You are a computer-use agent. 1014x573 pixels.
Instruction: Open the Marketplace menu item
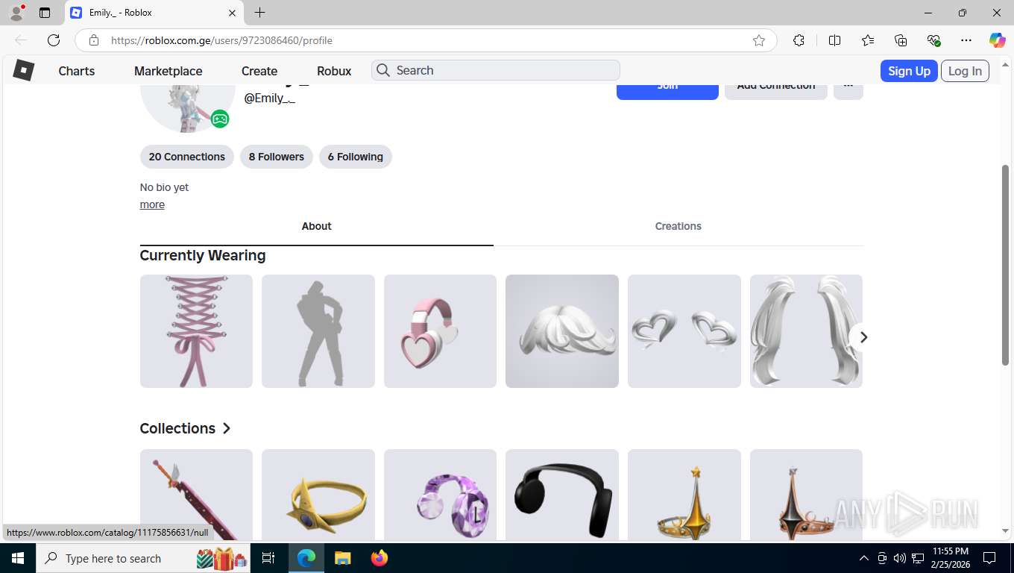point(169,71)
